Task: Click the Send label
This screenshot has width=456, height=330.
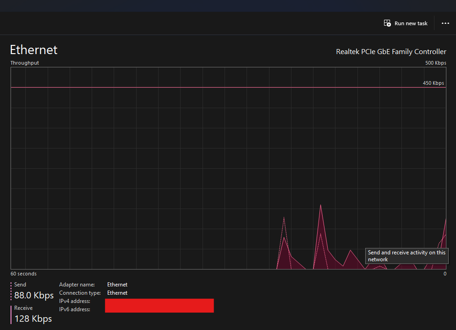Action: point(20,285)
